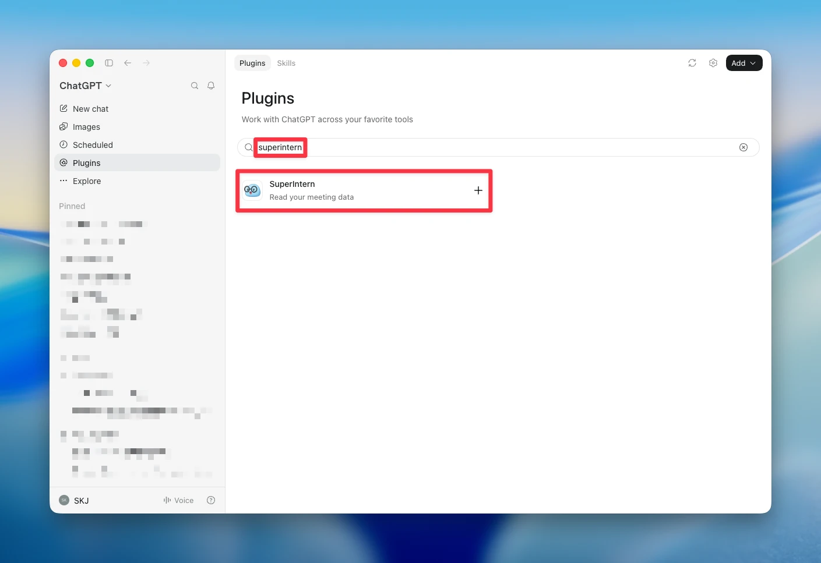Click the Pinned section label
Image resolution: width=821 pixels, height=563 pixels.
tap(72, 206)
